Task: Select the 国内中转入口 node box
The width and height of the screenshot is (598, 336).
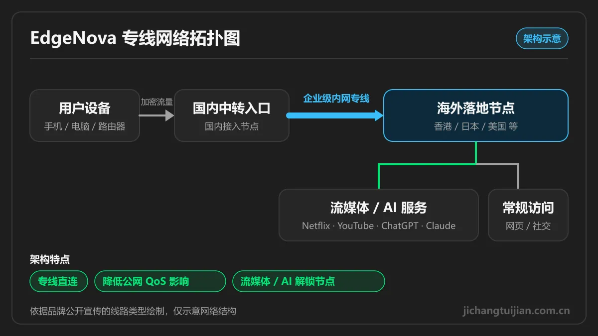Action: [x=232, y=115]
